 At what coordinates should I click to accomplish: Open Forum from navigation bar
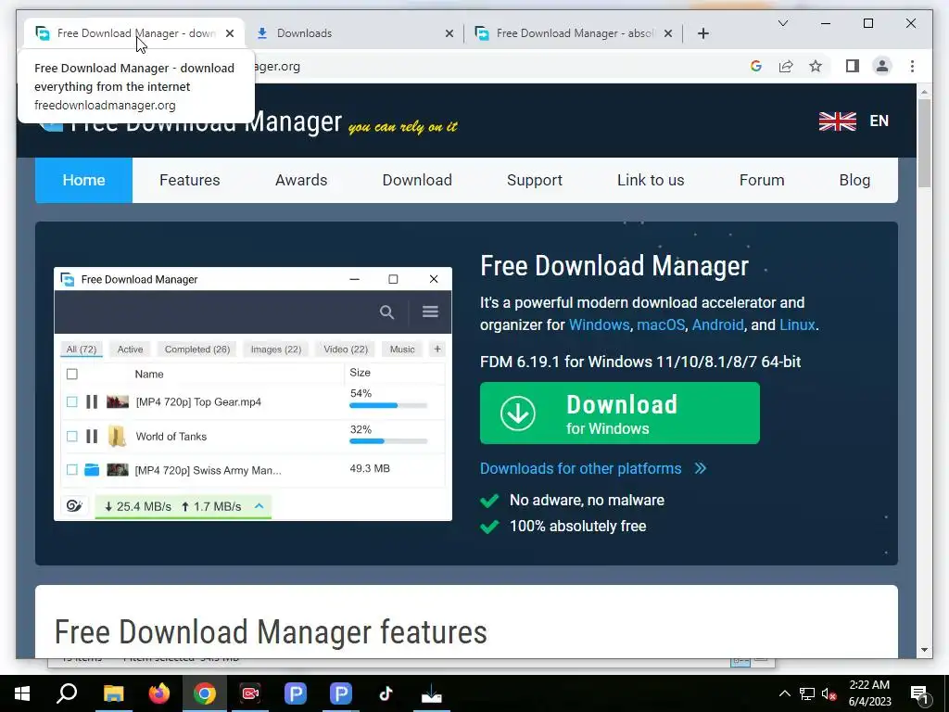(x=762, y=181)
